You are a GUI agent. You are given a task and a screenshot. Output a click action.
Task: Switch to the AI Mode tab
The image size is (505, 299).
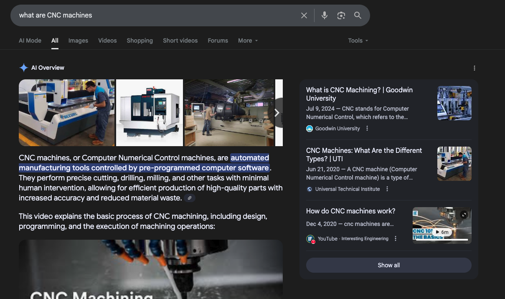pyautogui.click(x=30, y=41)
